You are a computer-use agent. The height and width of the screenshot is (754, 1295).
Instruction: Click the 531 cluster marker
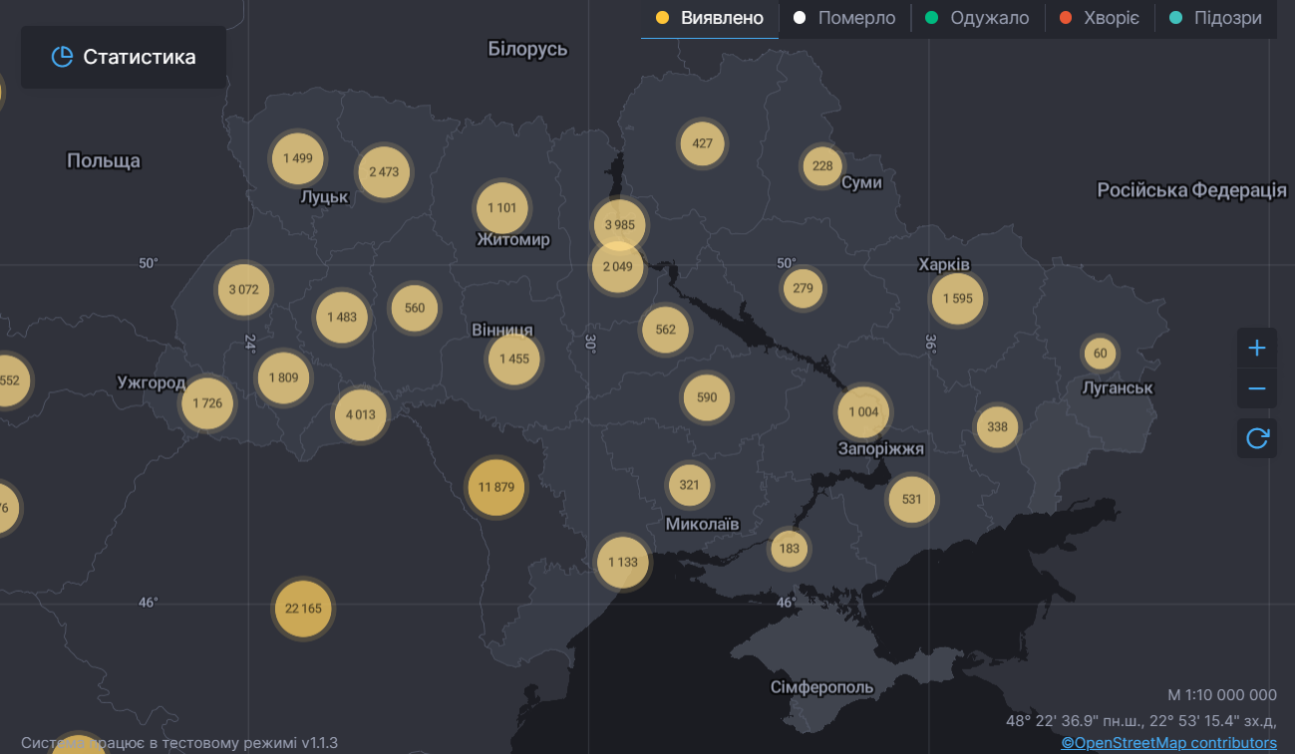(x=912, y=499)
